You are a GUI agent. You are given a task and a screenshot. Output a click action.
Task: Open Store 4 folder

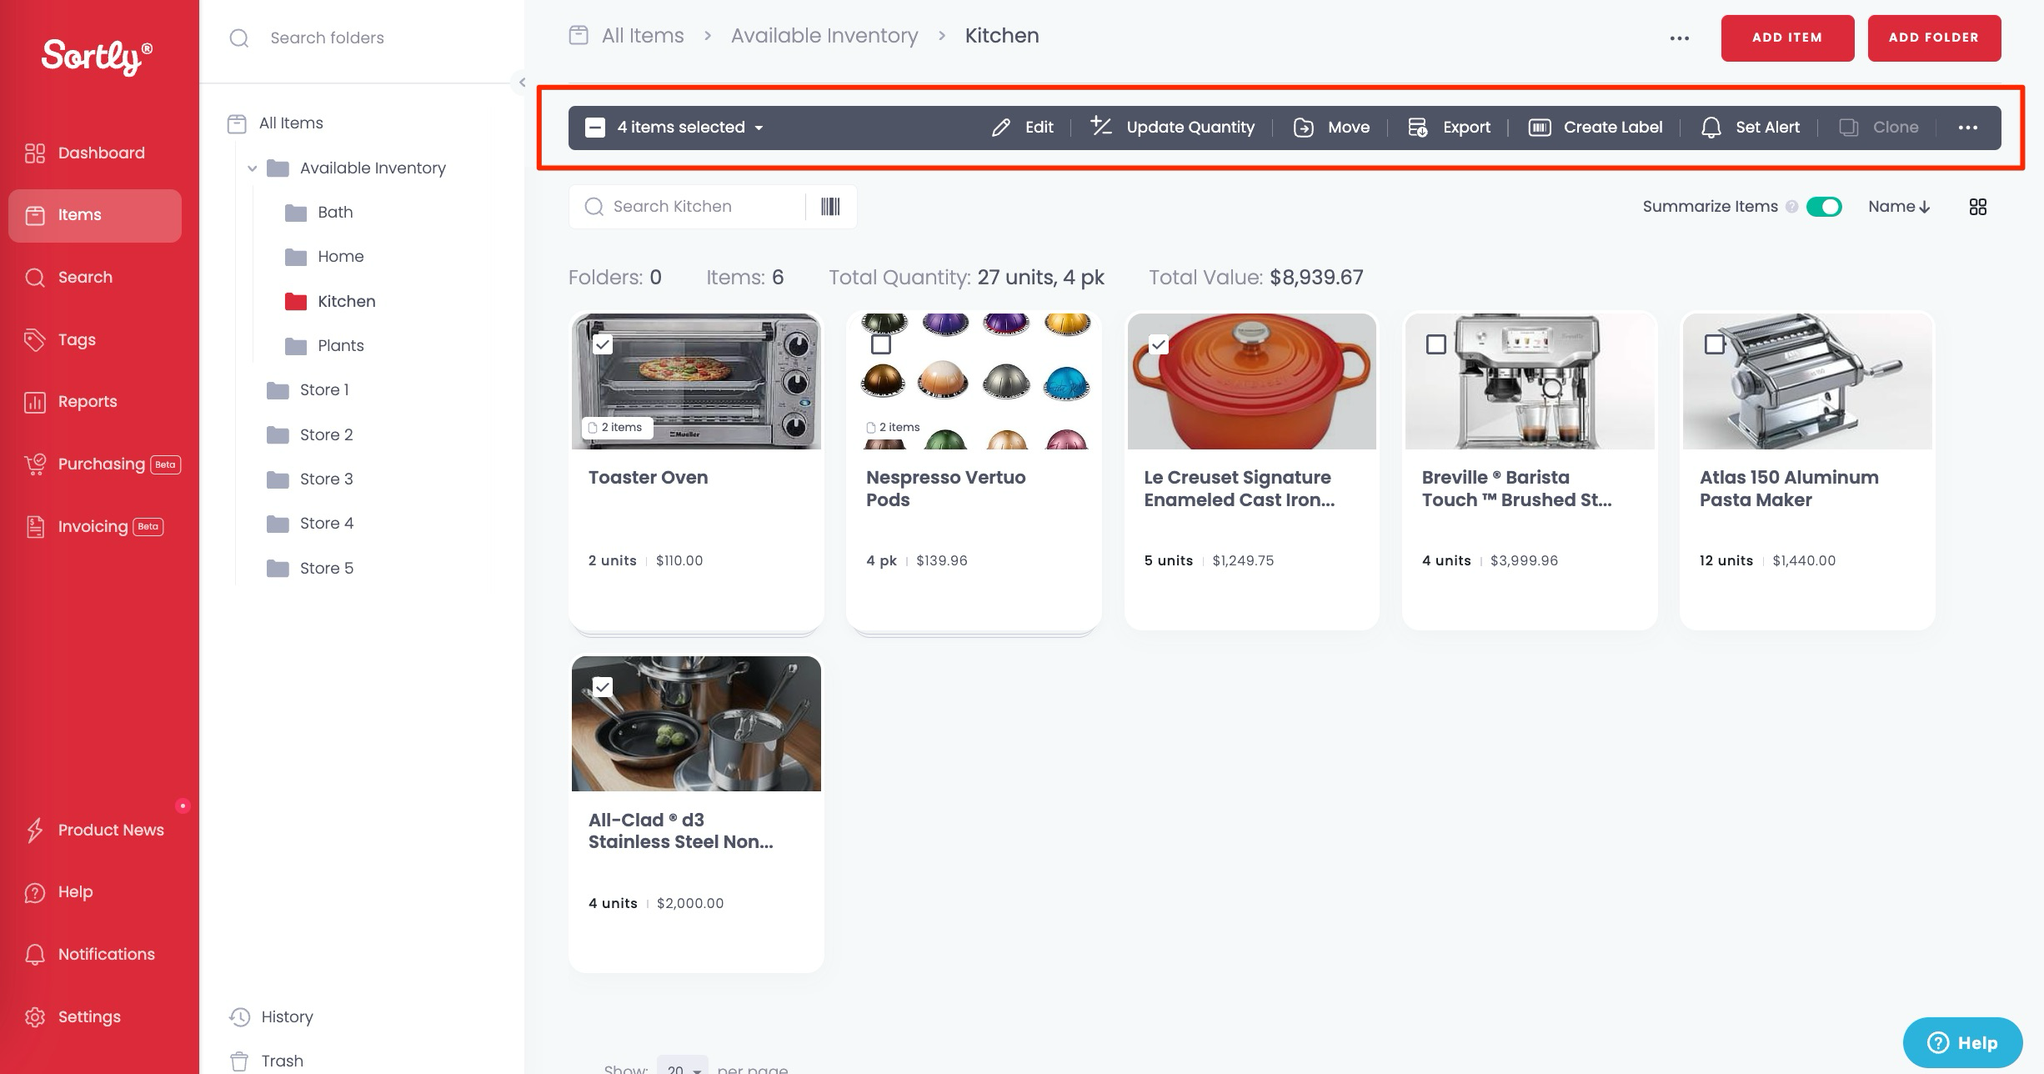click(x=310, y=524)
